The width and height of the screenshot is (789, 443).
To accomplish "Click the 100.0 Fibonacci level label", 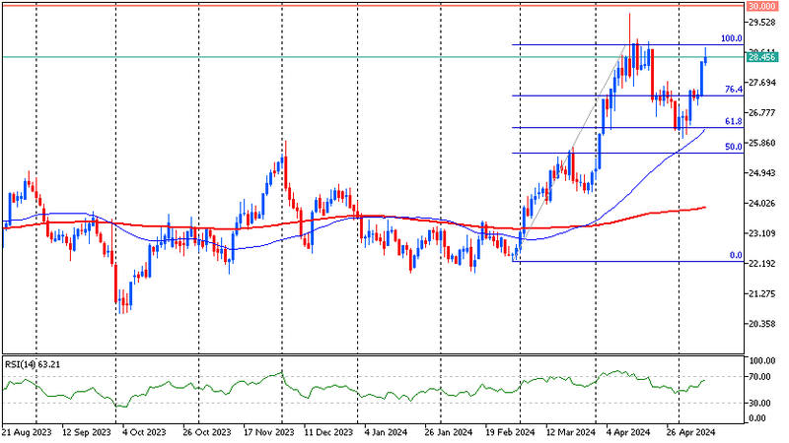I will 731,38.
